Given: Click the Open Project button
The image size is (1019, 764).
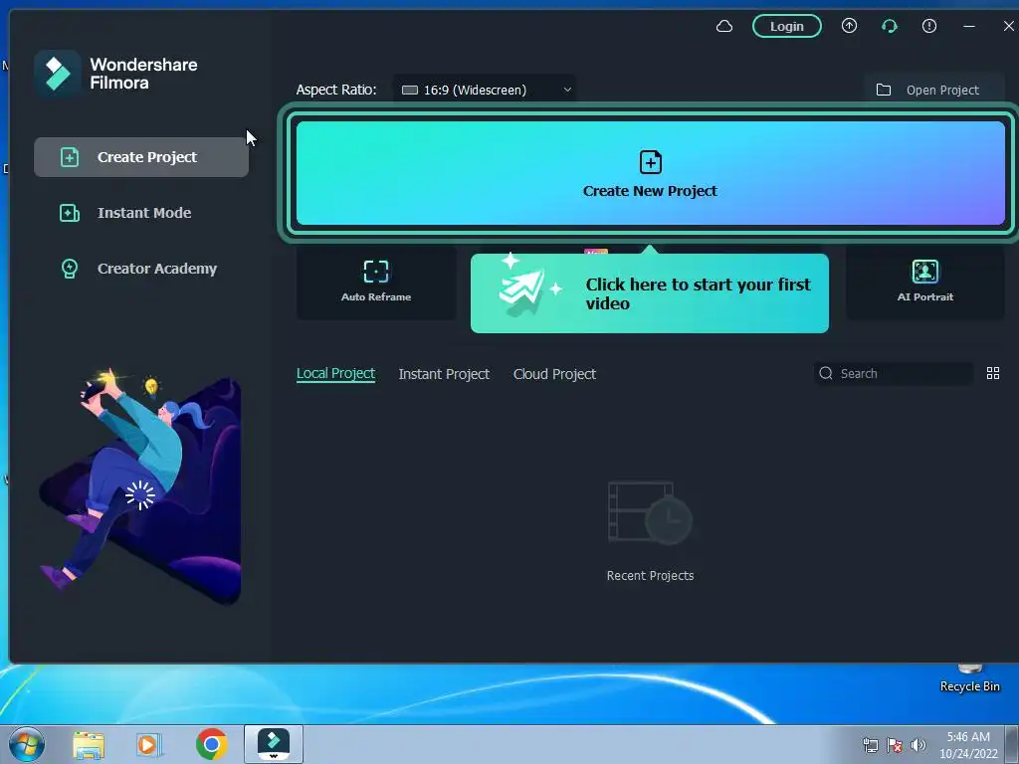Looking at the screenshot, I should click(933, 90).
